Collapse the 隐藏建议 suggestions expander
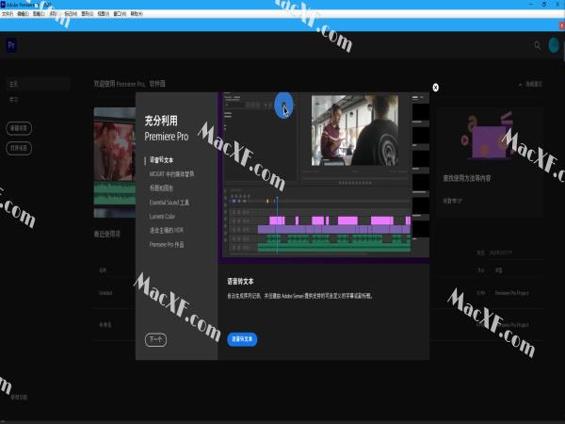565x424 pixels. (x=530, y=84)
